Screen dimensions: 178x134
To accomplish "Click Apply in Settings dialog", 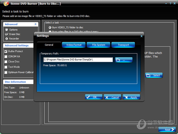I will point(131,97).
